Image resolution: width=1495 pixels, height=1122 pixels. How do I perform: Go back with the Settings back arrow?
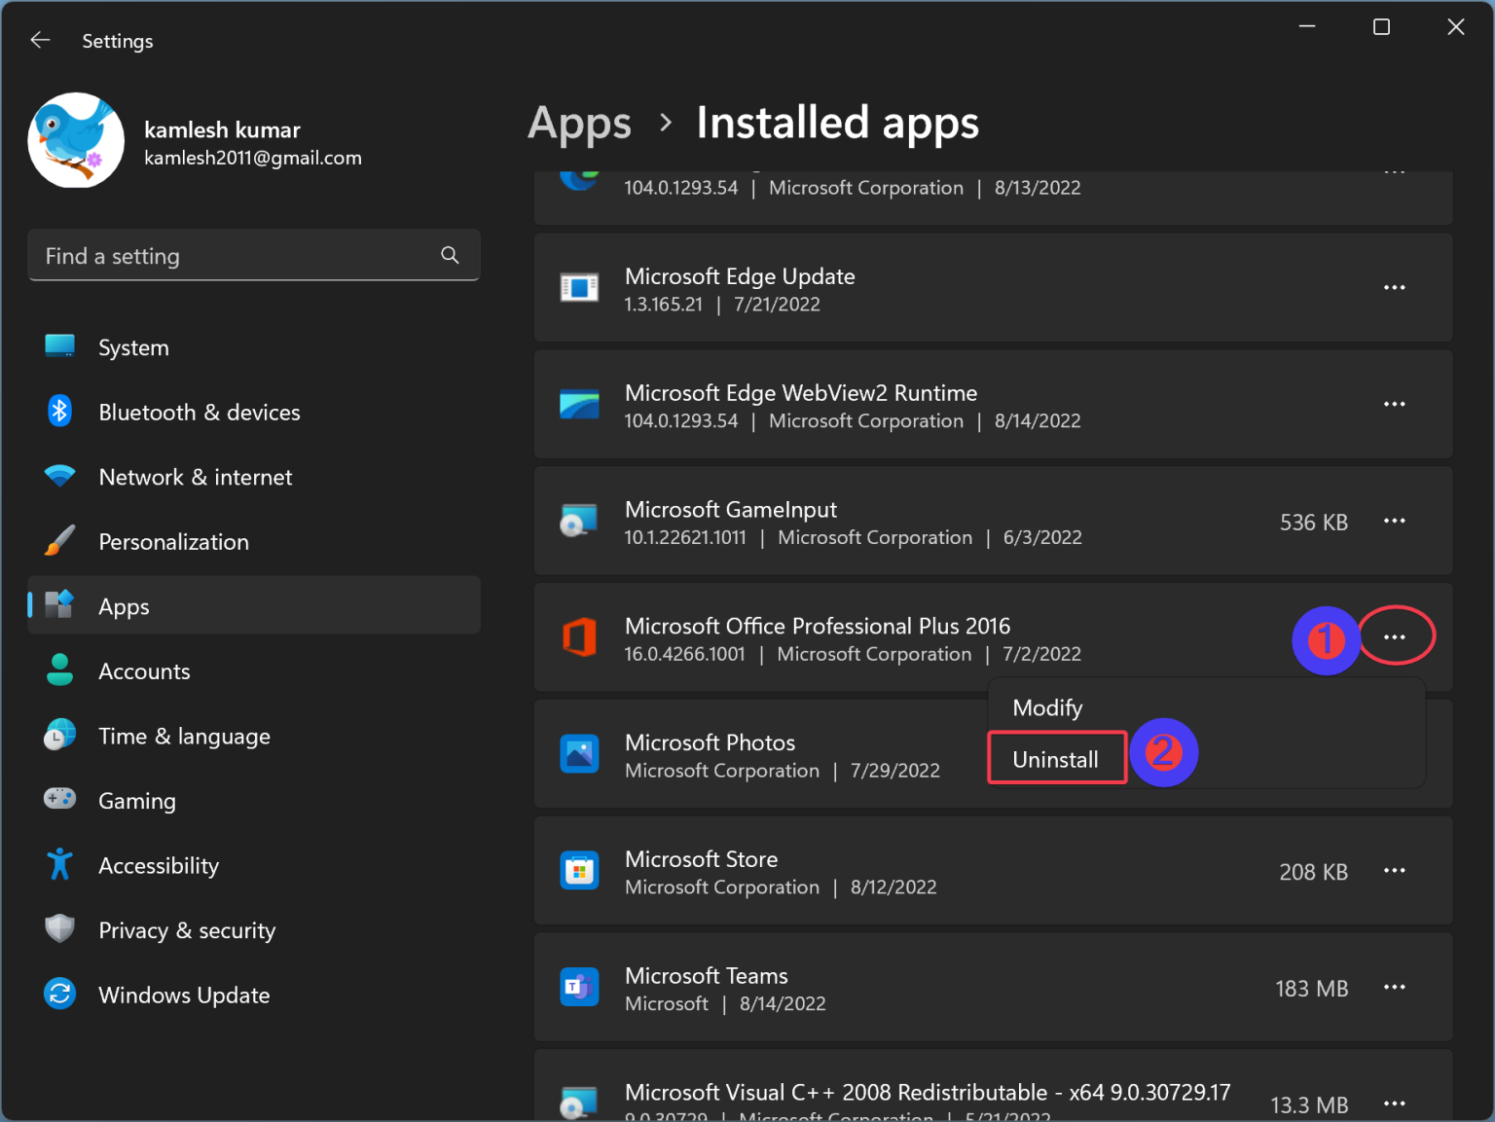(40, 40)
